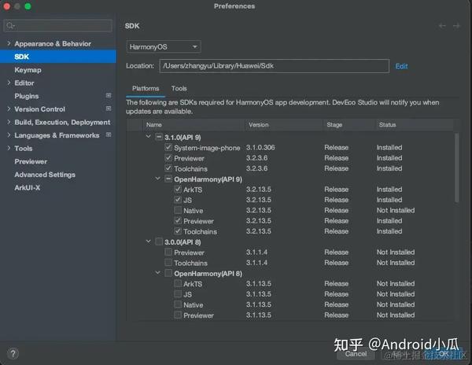Toggle OpenHarmony(API 9) group checkbox

pos(168,179)
